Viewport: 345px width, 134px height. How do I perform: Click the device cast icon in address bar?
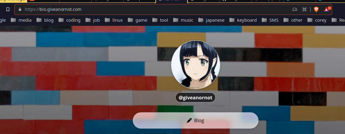tap(295, 9)
